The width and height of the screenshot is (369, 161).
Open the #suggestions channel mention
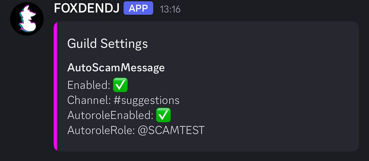coord(146,101)
